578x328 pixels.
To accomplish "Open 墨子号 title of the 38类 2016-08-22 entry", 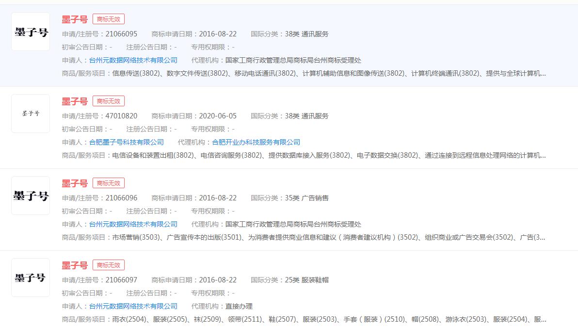I will point(75,19).
